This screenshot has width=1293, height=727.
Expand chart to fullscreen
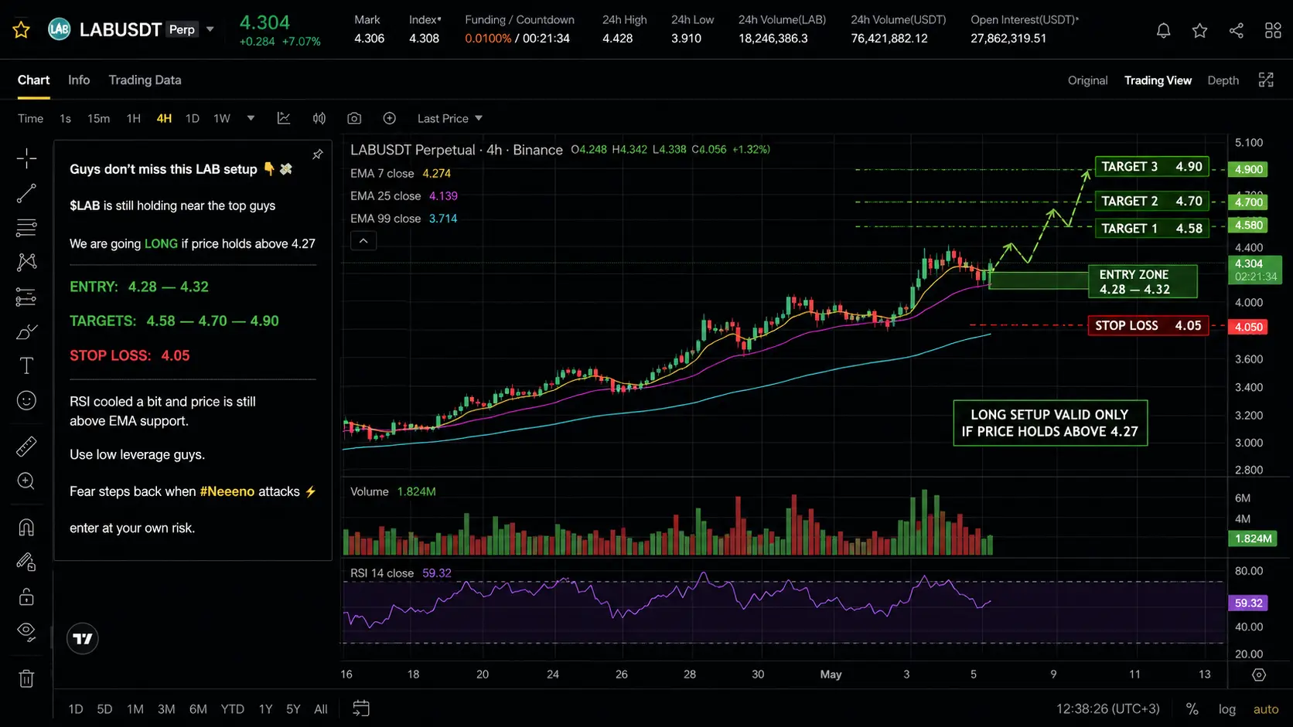[x=1266, y=80]
